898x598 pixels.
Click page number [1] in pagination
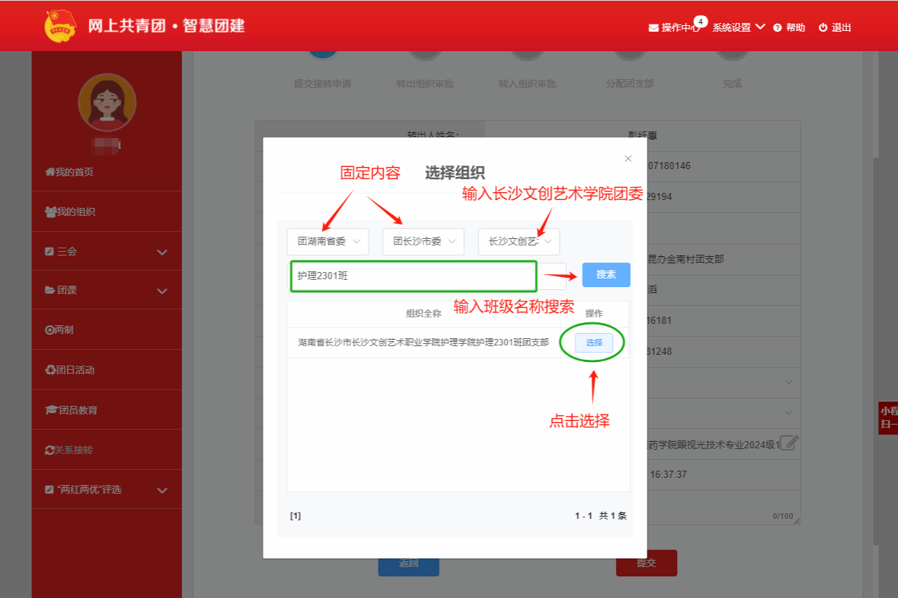coord(296,516)
